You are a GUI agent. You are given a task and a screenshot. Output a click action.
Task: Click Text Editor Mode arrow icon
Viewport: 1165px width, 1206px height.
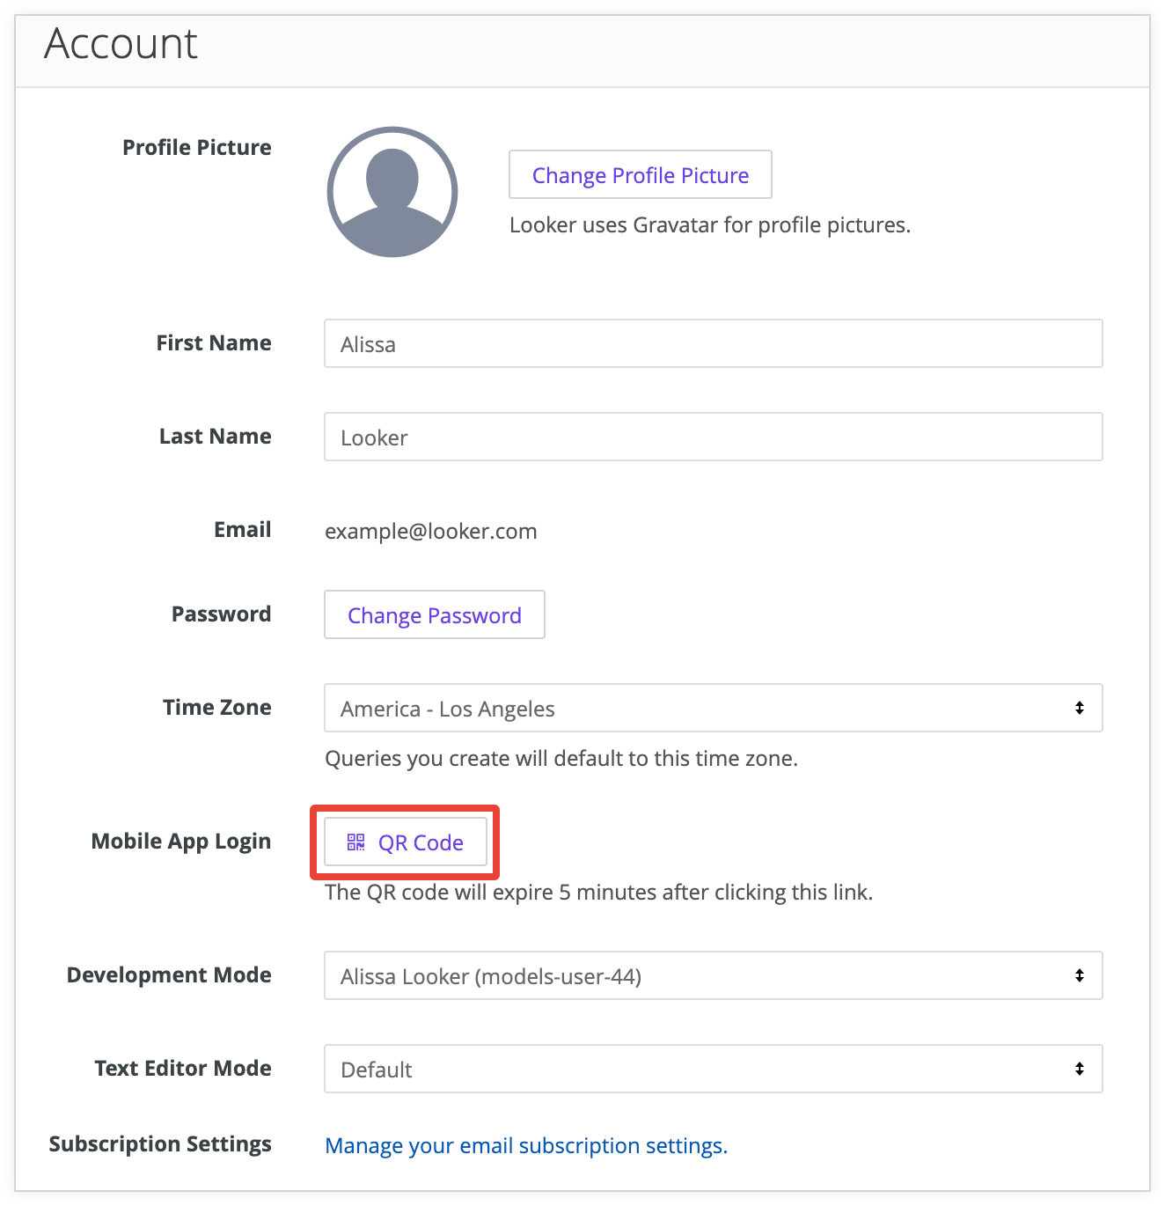(1079, 1069)
